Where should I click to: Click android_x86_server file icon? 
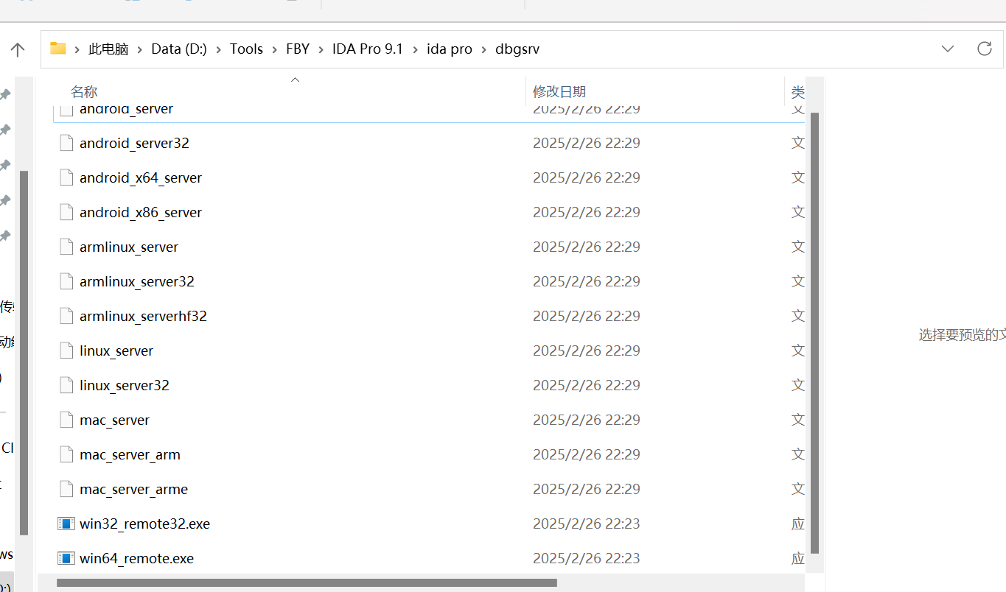[66, 212]
